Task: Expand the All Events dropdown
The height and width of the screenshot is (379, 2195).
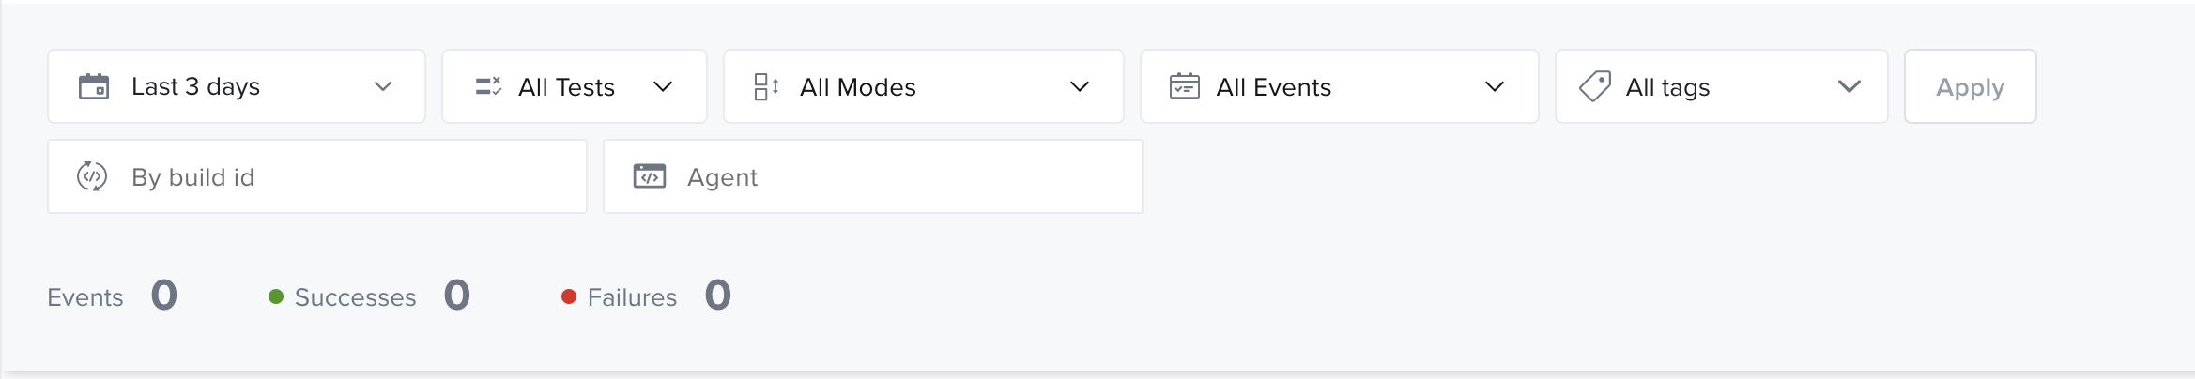Action: [x=1495, y=86]
